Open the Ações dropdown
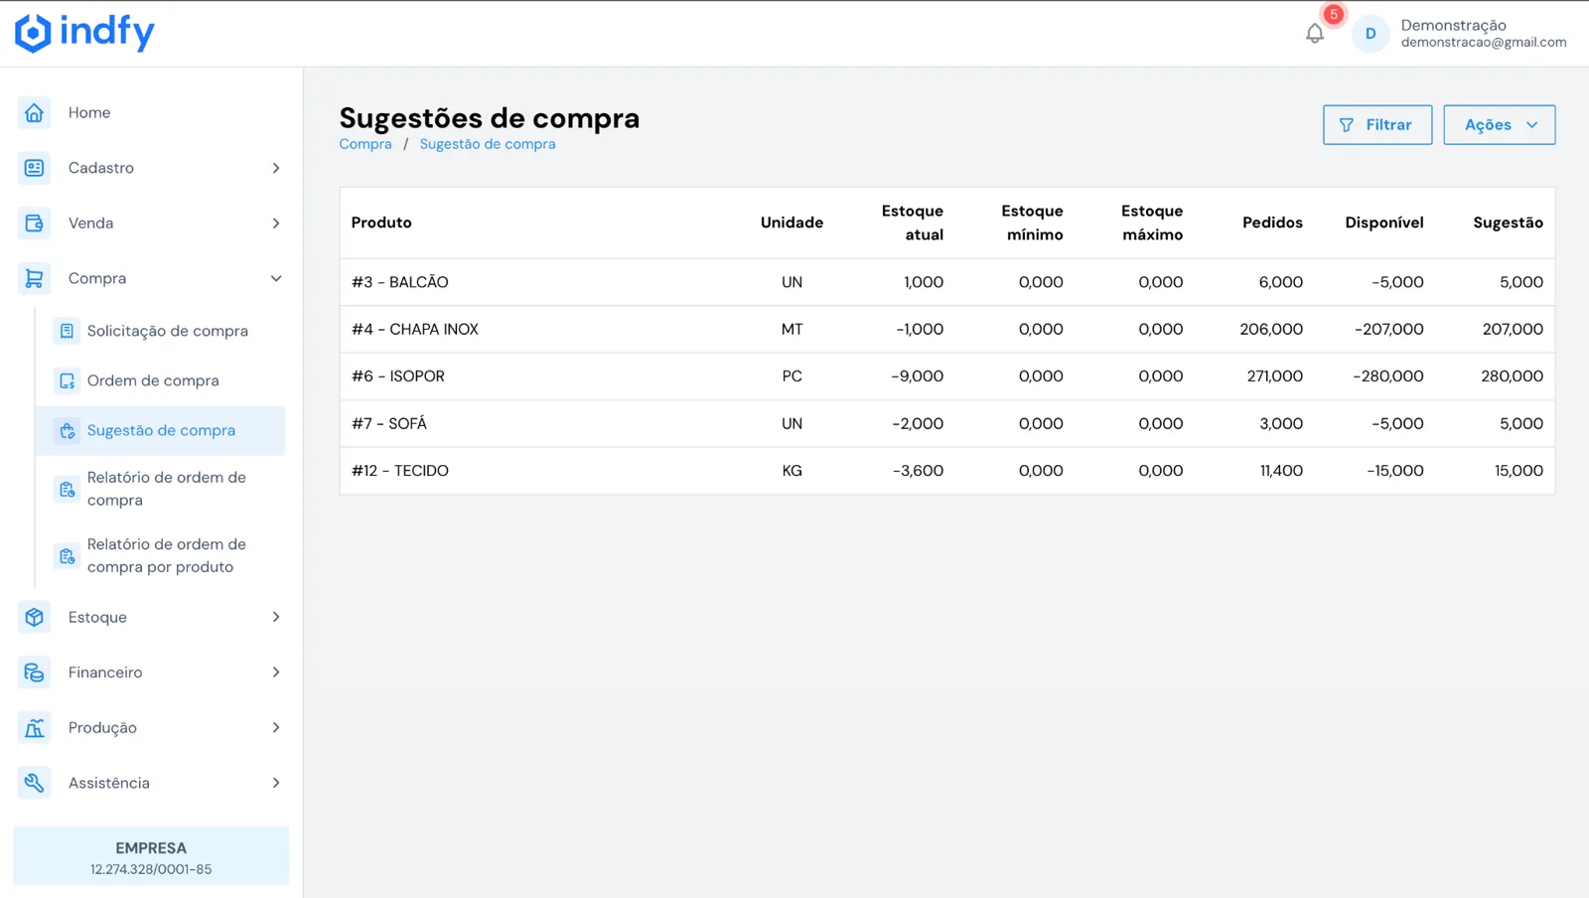This screenshot has height=898, width=1589. pyautogui.click(x=1500, y=125)
